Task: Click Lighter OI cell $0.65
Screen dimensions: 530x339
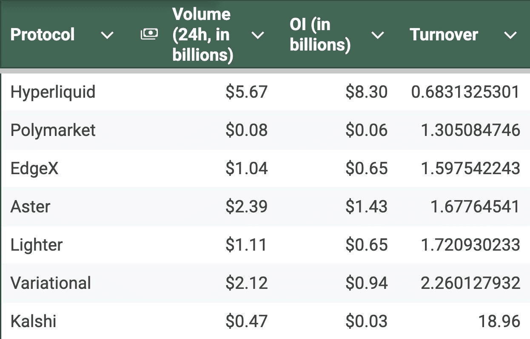Action: [367, 245]
